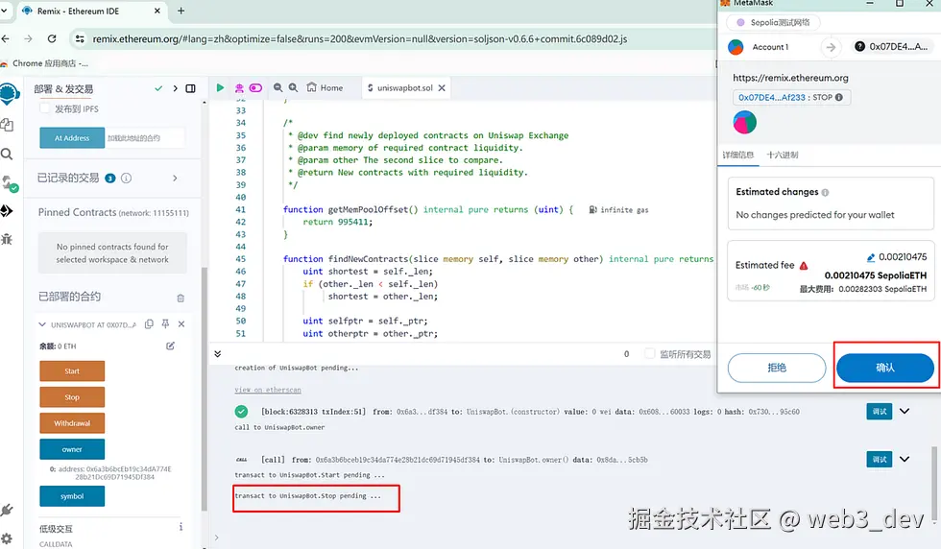Click the chevron right of the deploy panel title
The image size is (941, 549).
click(x=175, y=88)
